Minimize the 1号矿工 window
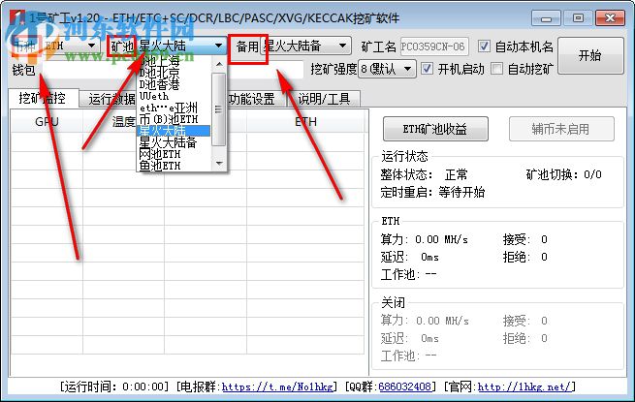 click(546, 18)
